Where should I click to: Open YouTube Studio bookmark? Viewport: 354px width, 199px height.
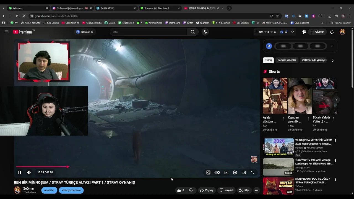point(92,23)
